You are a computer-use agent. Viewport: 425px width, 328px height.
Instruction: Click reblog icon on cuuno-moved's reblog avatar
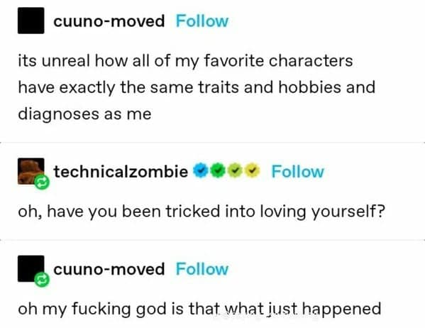pos(42,279)
